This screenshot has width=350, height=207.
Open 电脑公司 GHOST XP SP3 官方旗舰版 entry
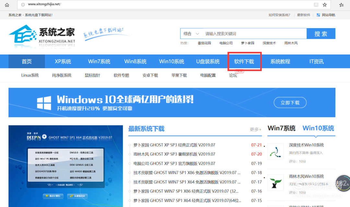coord(174,164)
